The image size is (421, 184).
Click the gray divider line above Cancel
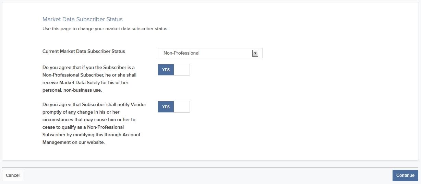point(210,168)
